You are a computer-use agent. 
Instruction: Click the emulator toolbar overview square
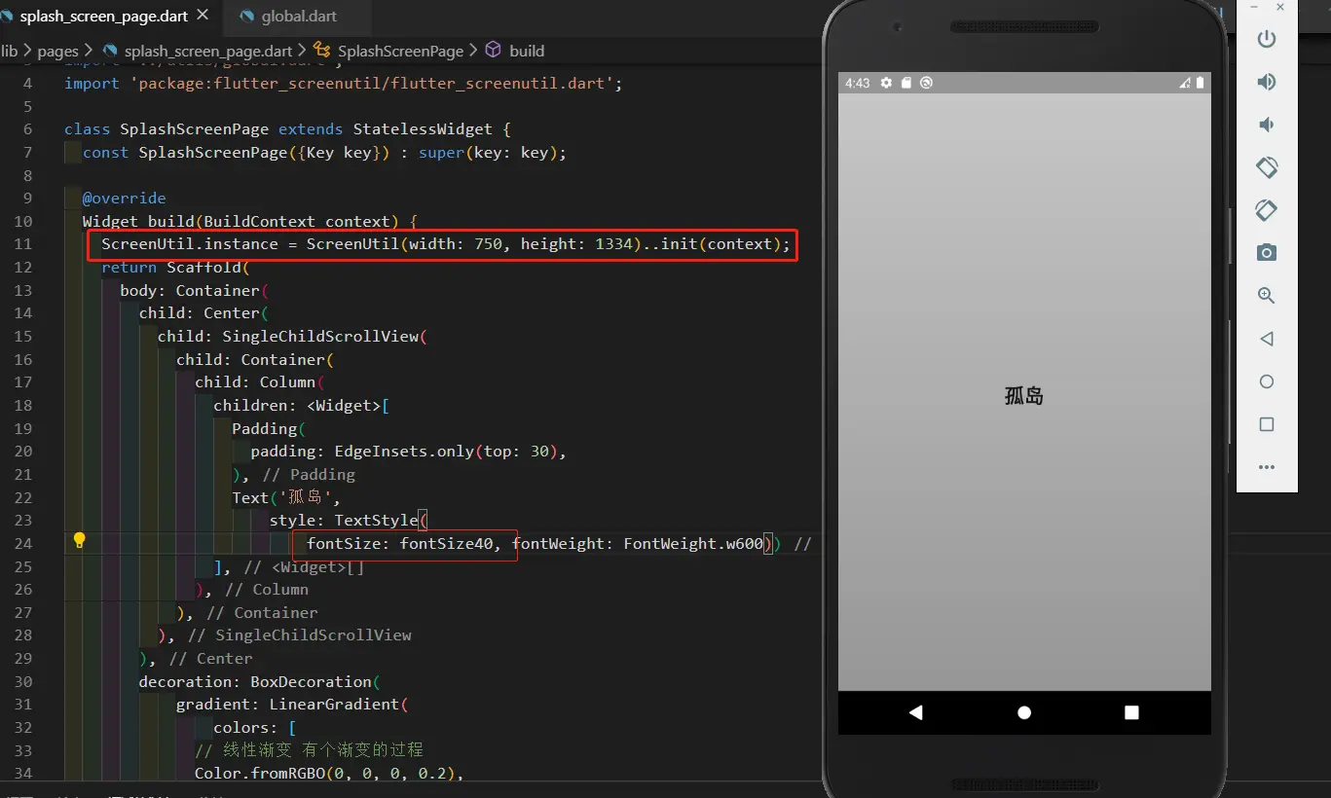tap(1266, 424)
